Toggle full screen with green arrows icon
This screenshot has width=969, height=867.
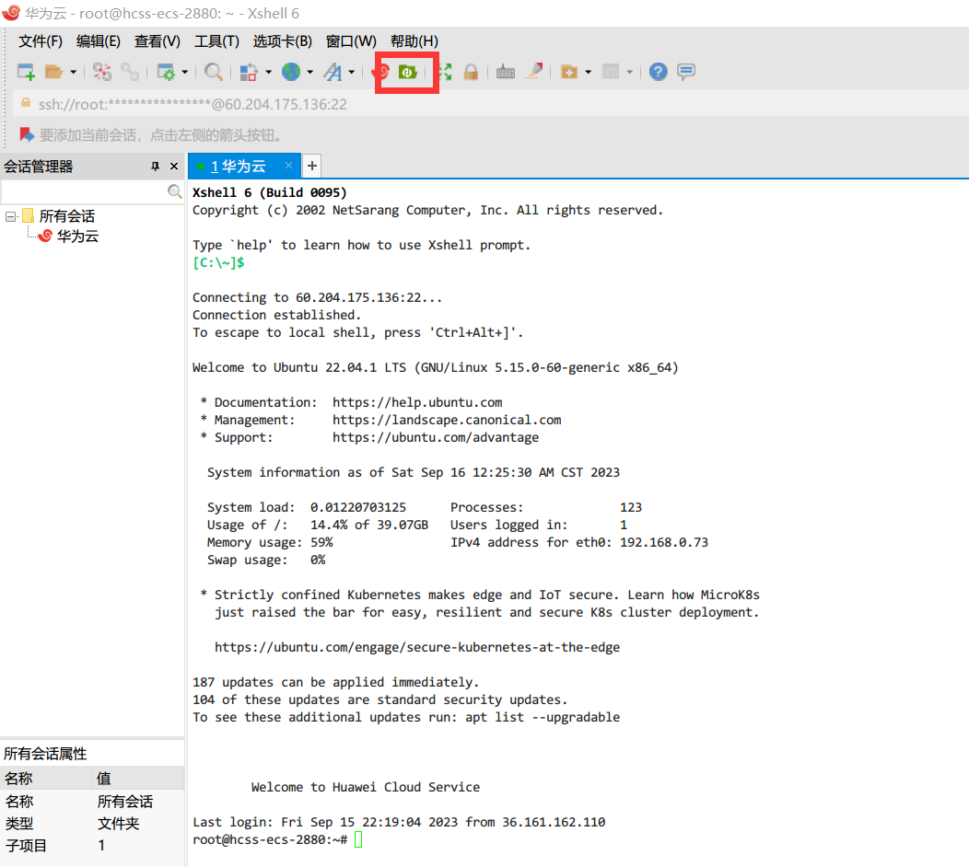tap(444, 72)
